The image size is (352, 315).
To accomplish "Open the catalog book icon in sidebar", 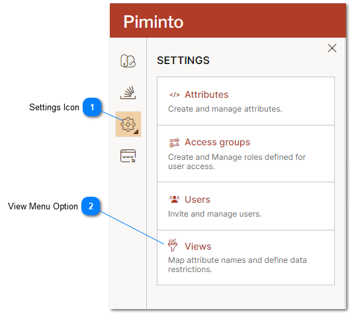I will tap(128, 61).
